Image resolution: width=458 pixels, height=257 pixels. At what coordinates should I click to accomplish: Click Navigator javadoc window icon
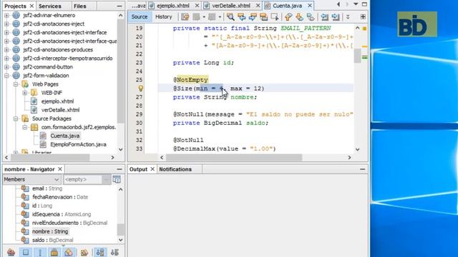pyautogui.click(x=117, y=179)
